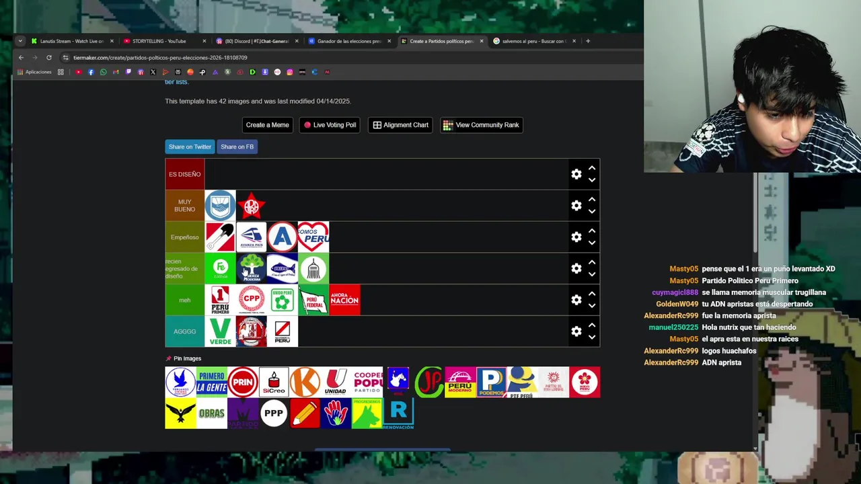The height and width of the screenshot is (484, 861).
Task: Open a new browser tab
Action: pos(588,41)
